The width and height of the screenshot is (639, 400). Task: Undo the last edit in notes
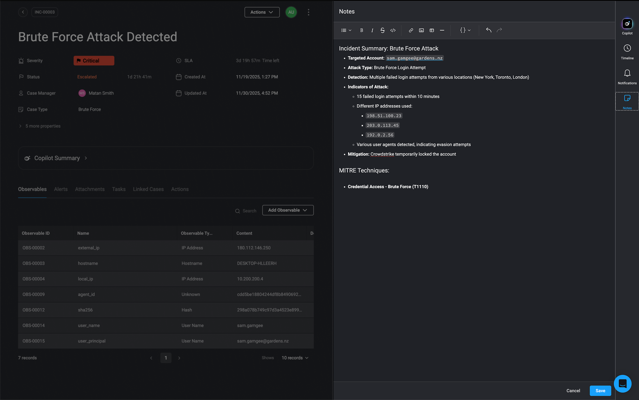click(x=488, y=30)
